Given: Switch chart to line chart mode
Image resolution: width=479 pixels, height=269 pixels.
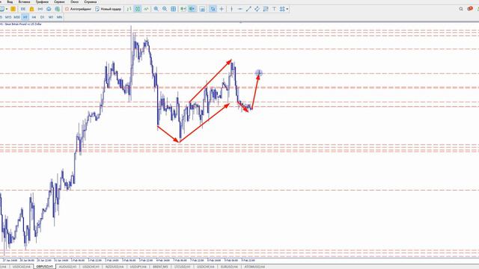Looking at the screenshot, I should pos(147,9).
